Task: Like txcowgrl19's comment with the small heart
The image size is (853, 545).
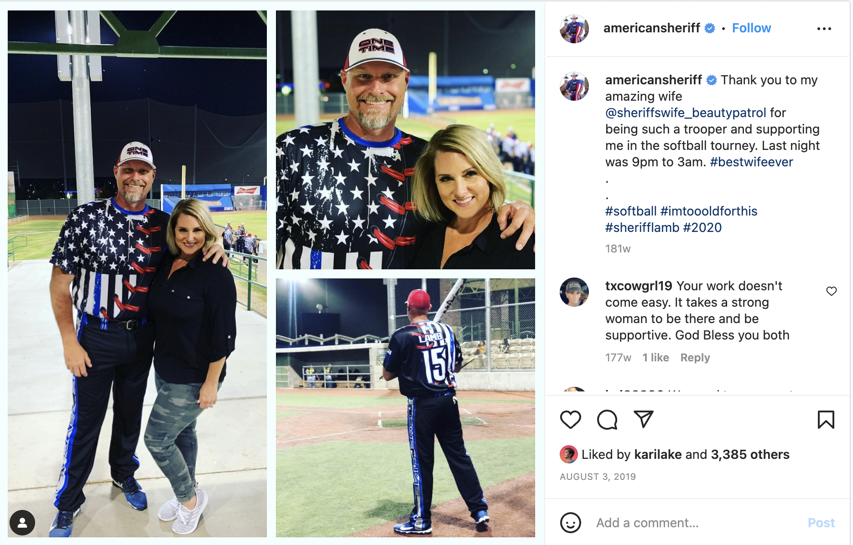Action: pyautogui.click(x=831, y=291)
